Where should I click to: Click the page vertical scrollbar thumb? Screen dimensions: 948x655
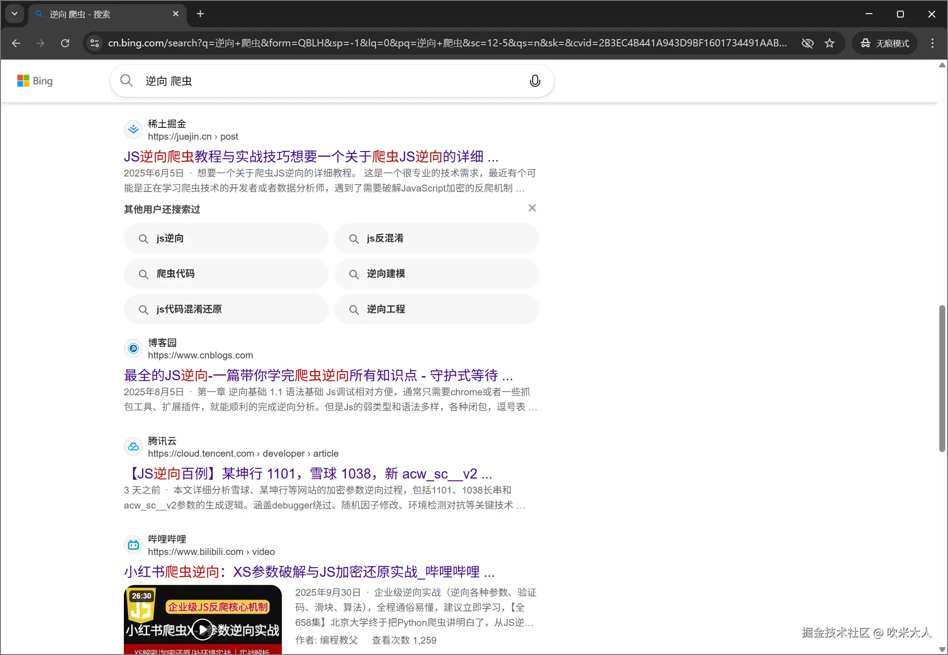click(942, 378)
